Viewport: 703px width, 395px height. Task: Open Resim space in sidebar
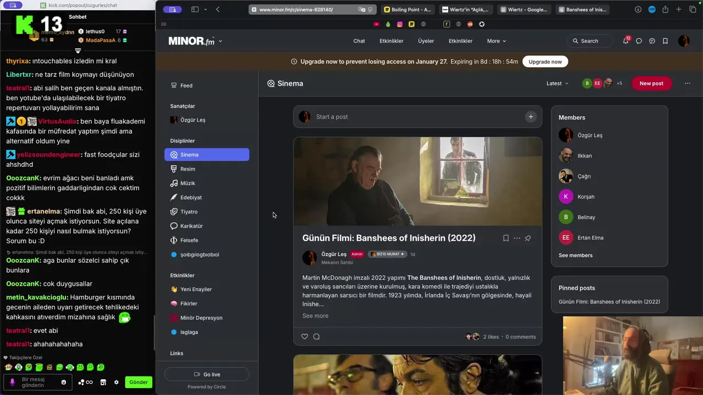tap(207, 169)
